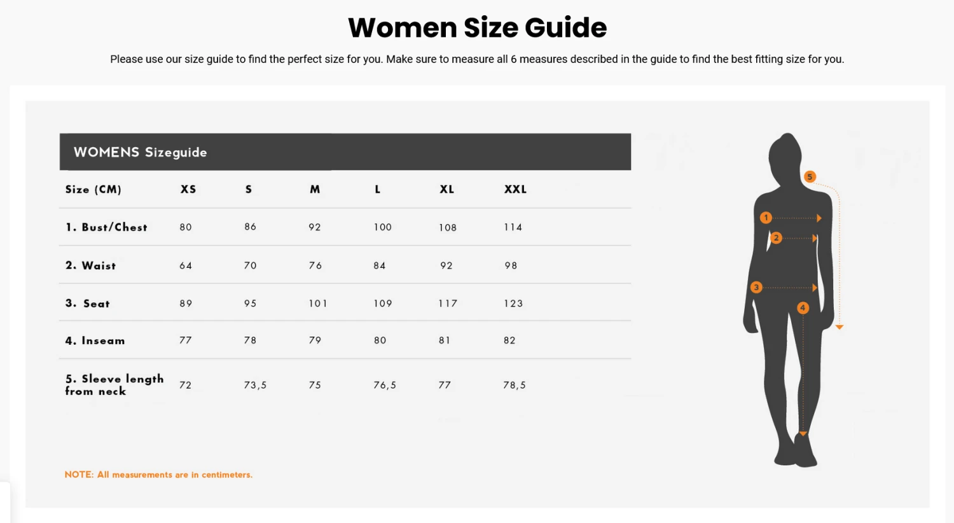Click the "1. Bust/Chest" row label
954x523 pixels.
click(x=107, y=227)
